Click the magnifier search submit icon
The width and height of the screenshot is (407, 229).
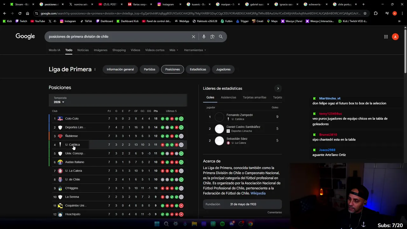pyautogui.click(x=221, y=37)
